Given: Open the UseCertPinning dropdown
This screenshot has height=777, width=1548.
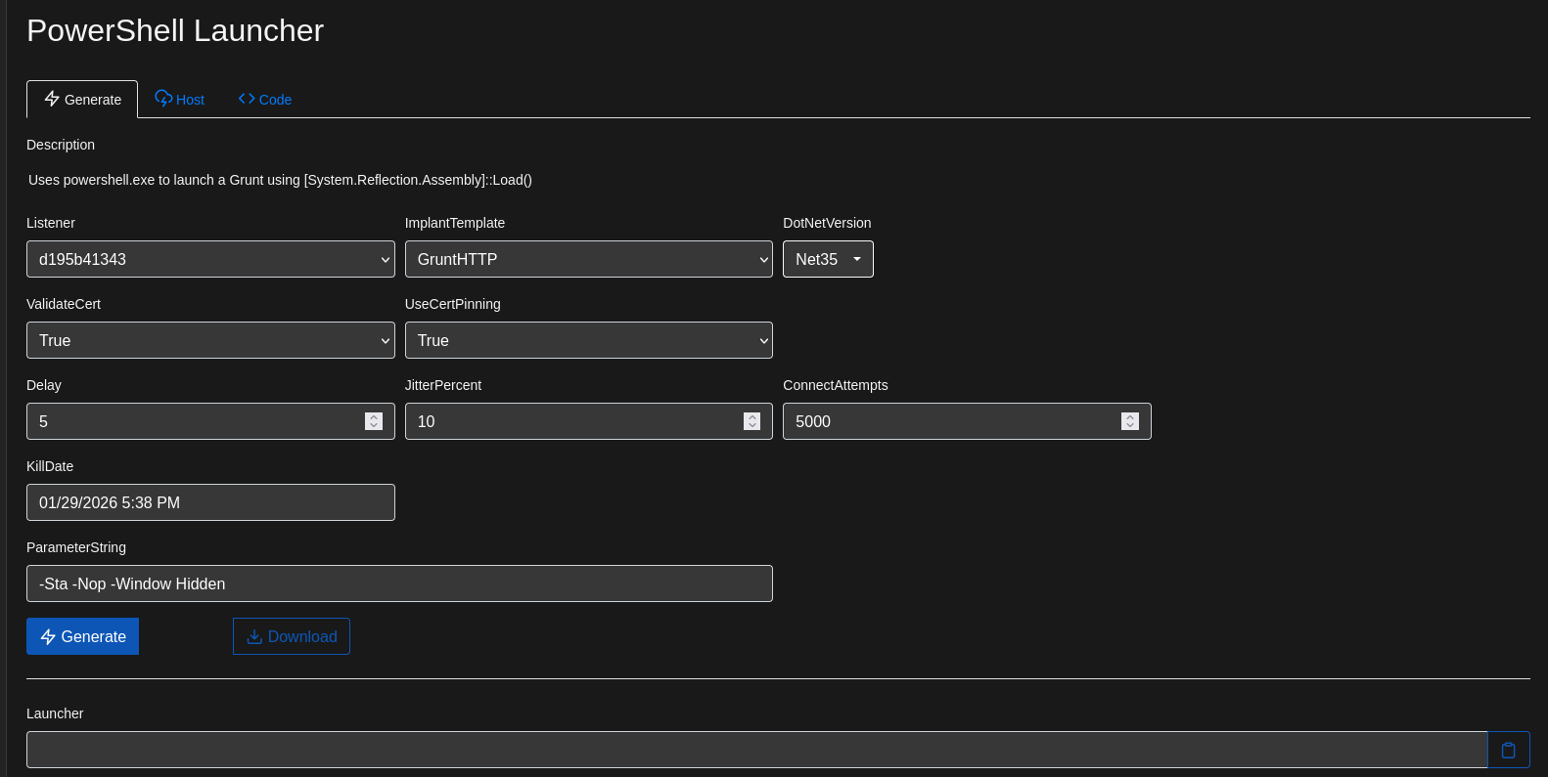Looking at the screenshot, I should click(x=588, y=340).
